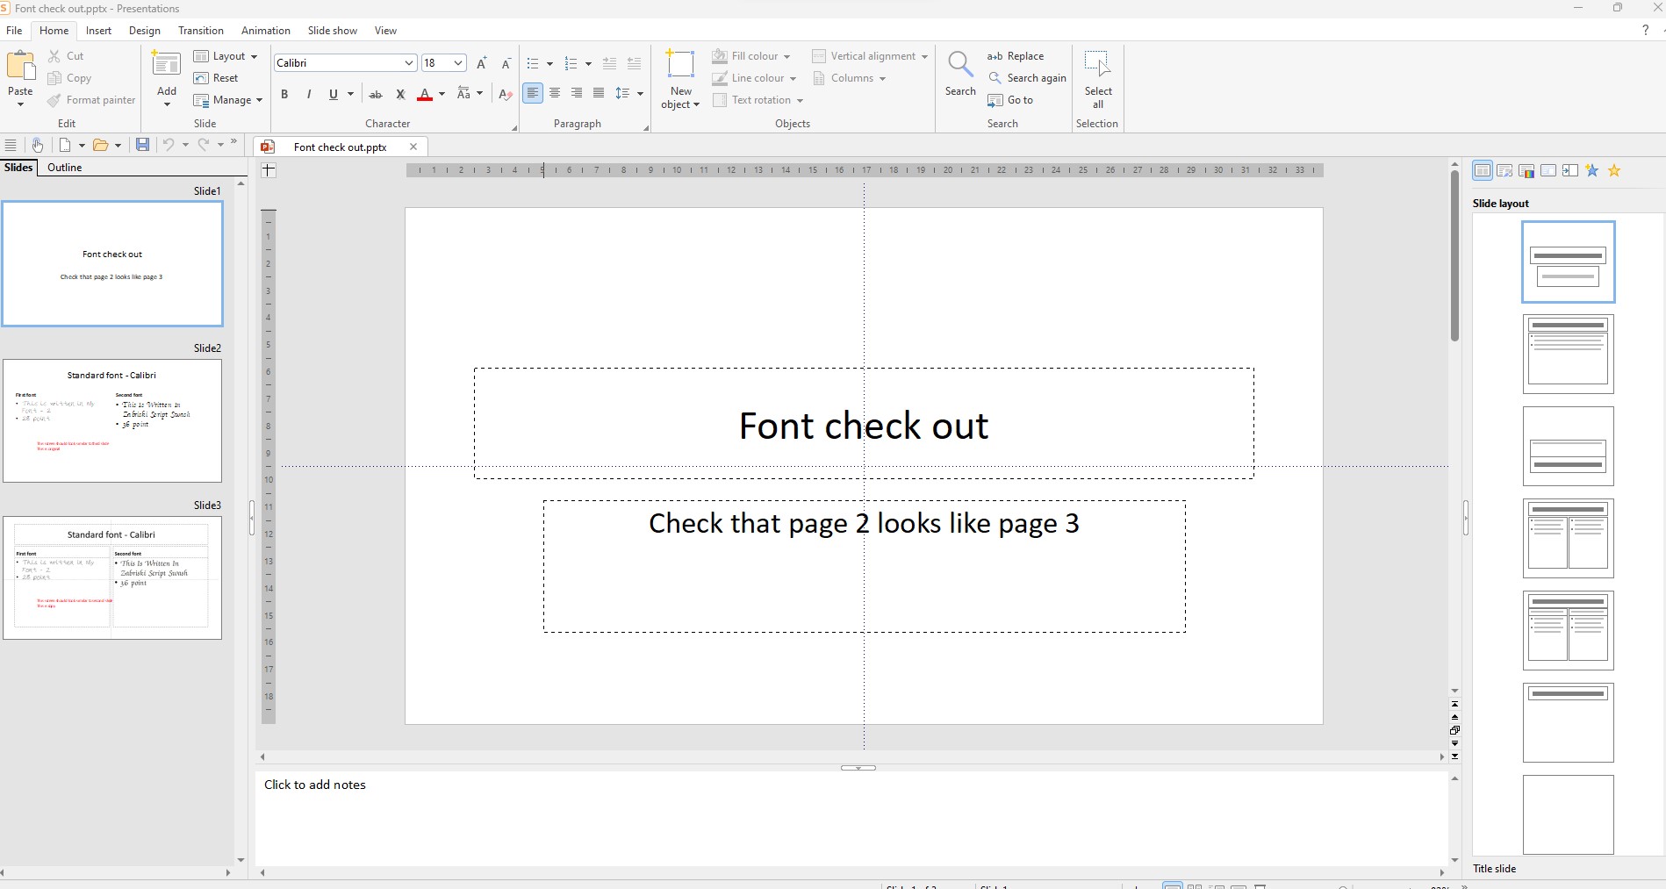The height and width of the screenshot is (889, 1666).
Task: Click the strikethrough text icon
Action: tap(376, 94)
